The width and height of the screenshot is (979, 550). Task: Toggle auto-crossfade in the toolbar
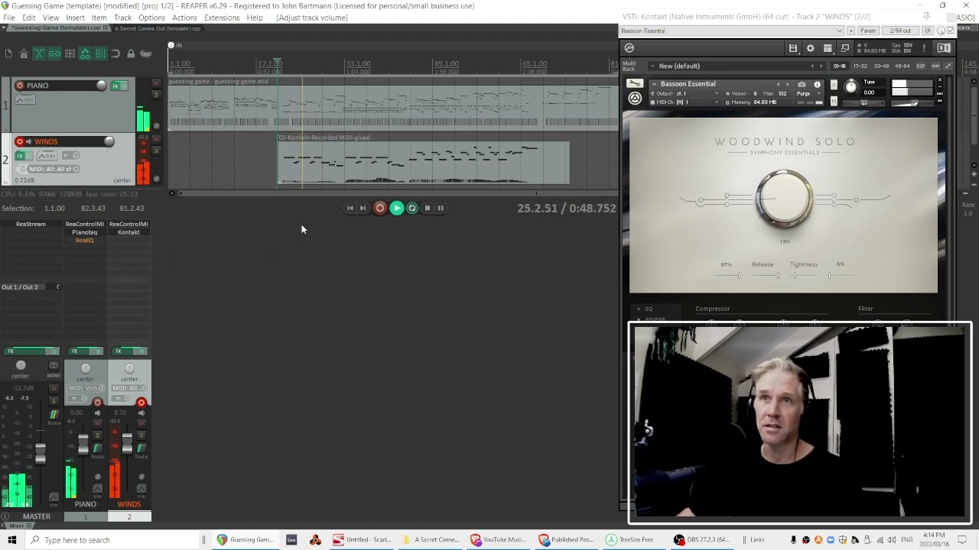coord(39,53)
